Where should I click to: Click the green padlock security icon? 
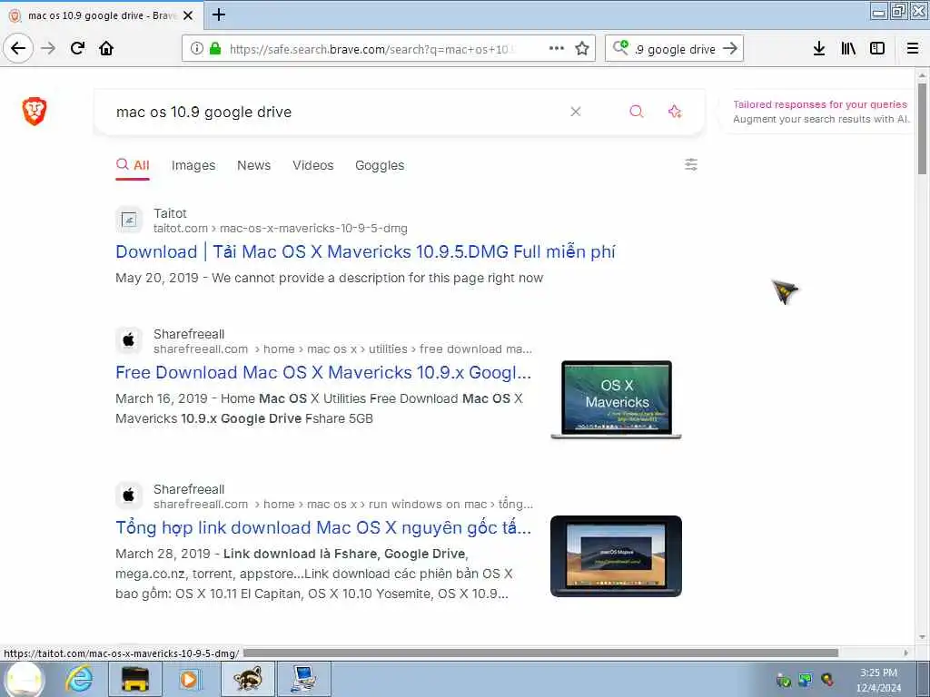pyautogui.click(x=215, y=49)
